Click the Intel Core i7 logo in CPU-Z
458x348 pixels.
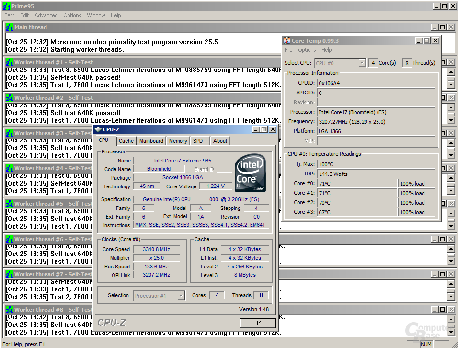[x=251, y=173]
